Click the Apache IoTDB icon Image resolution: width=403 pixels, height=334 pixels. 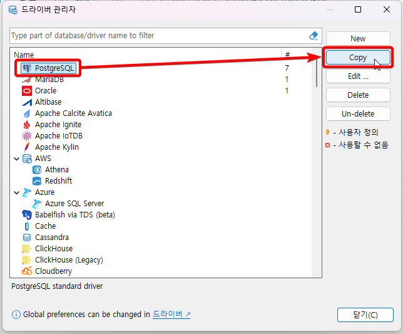(x=27, y=136)
